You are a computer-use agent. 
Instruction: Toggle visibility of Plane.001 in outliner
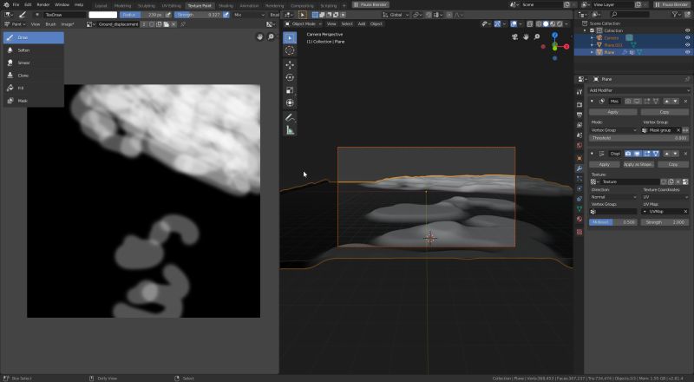[687, 45]
